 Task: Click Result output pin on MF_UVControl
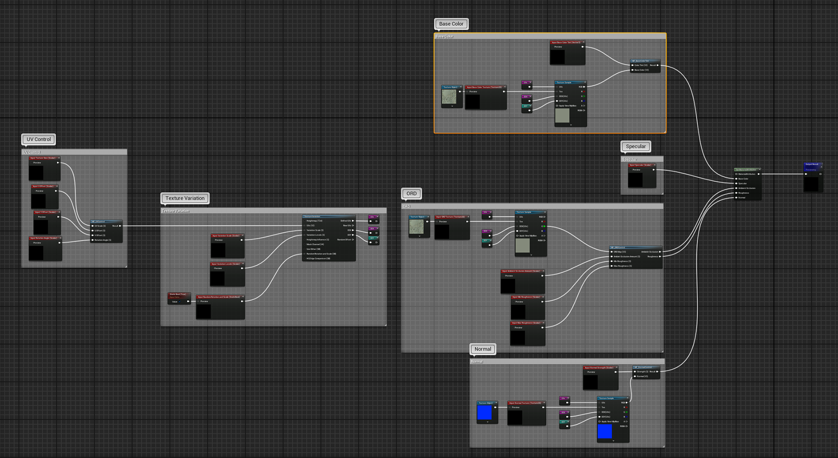tap(120, 226)
